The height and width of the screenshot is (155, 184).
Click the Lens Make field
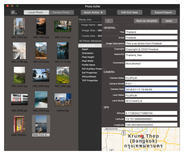coord(151,95)
